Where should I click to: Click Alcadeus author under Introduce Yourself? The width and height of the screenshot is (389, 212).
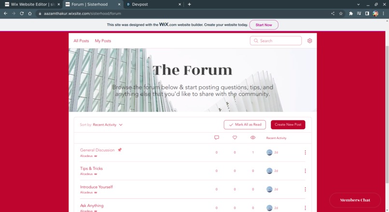[86, 192]
